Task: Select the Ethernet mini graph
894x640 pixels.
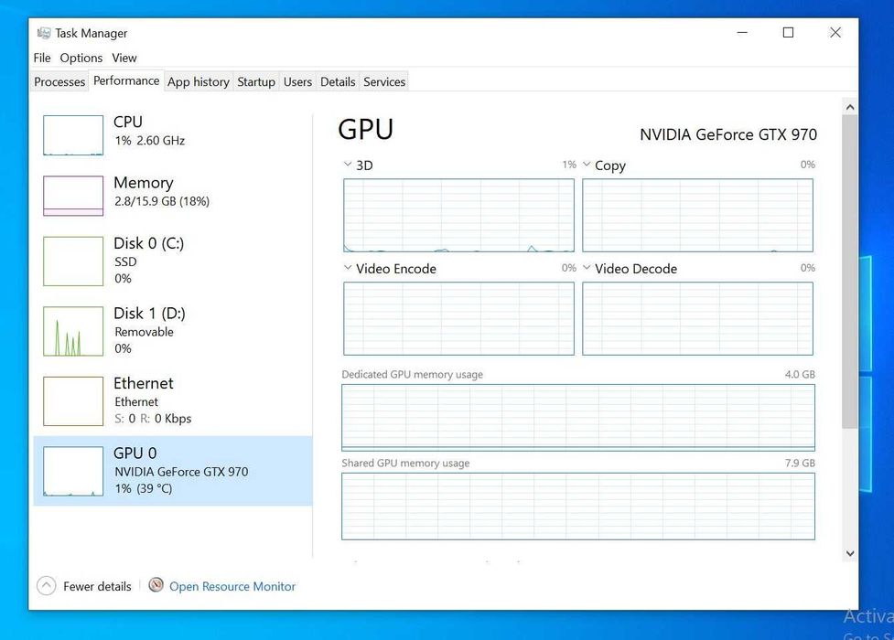Action: (73, 400)
